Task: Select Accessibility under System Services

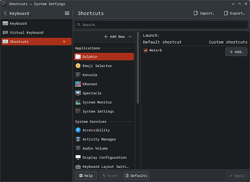Action: pos(104,130)
